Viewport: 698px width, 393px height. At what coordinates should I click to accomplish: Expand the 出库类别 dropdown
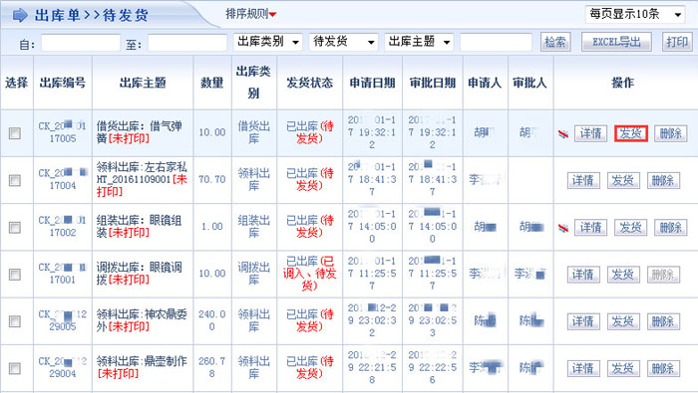pos(268,42)
